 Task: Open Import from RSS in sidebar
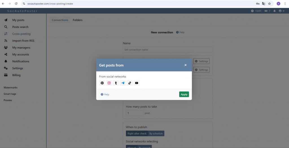(23, 41)
